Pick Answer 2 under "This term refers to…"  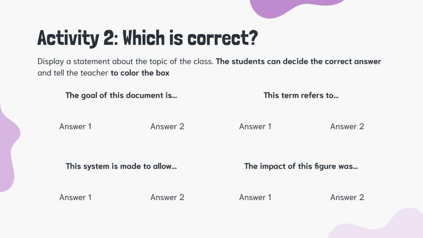click(347, 127)
